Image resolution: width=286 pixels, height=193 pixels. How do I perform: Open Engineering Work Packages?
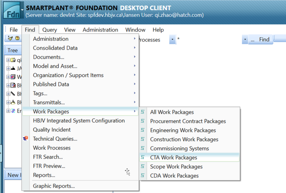190,130
